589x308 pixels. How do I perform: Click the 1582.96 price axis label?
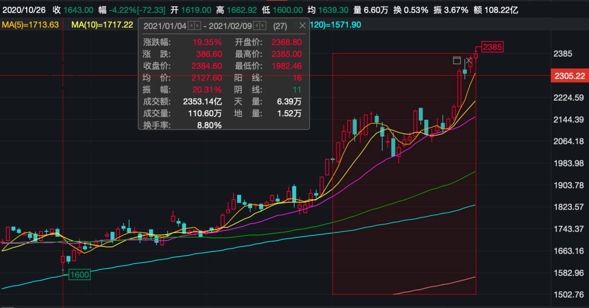[568, 273]
